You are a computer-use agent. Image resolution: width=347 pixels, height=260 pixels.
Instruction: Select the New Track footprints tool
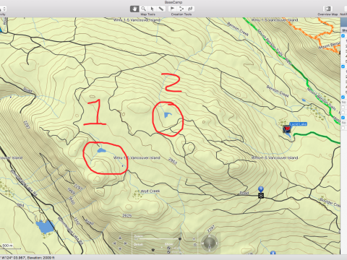[x=190, y=9]
